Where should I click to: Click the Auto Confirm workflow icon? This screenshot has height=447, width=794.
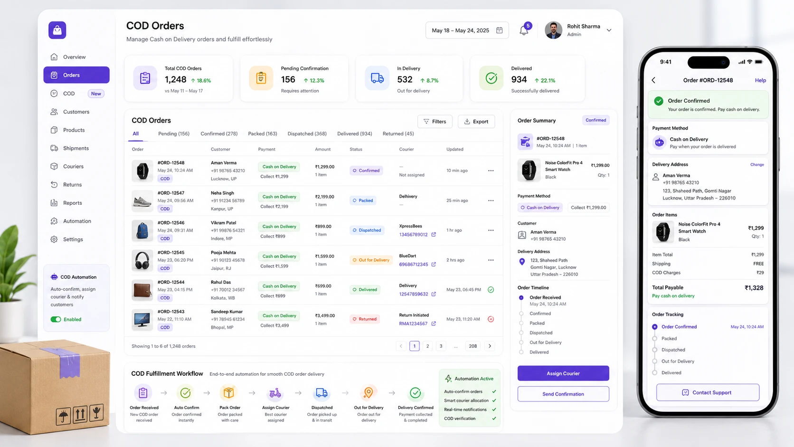click(185, 393)
